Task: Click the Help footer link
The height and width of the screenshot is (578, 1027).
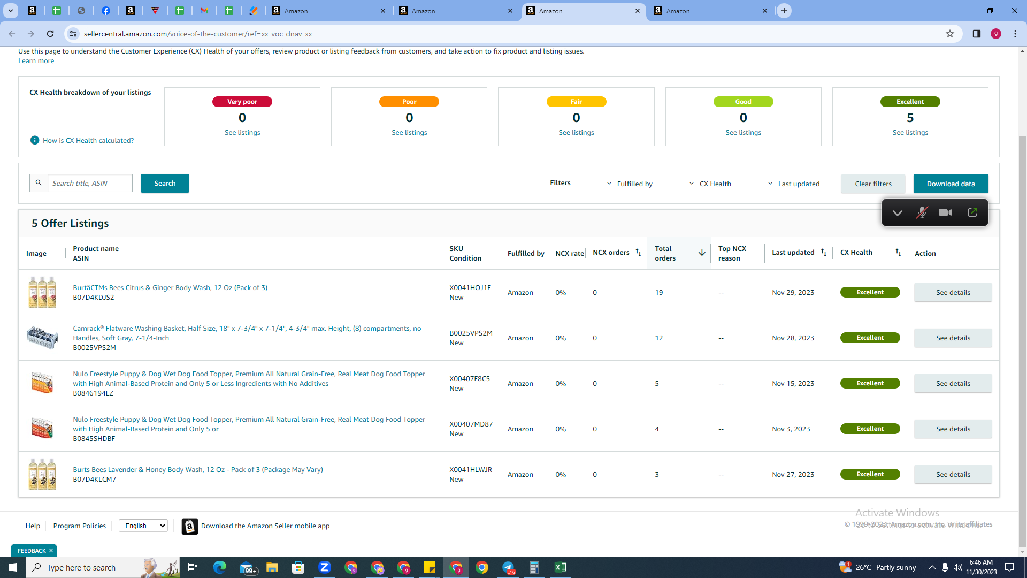Action: 33,526
